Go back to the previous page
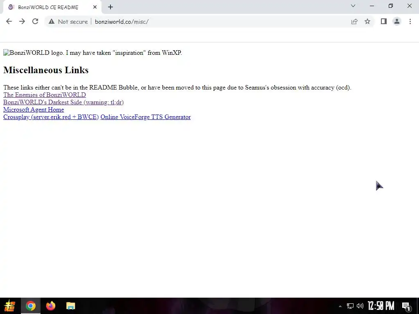419x314 pixels. (9, 22)
